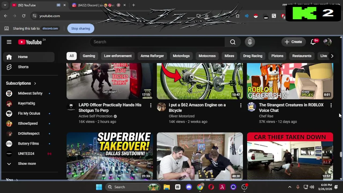
Task: Open UNITED24 live subscription
Action: coord(29,154)
